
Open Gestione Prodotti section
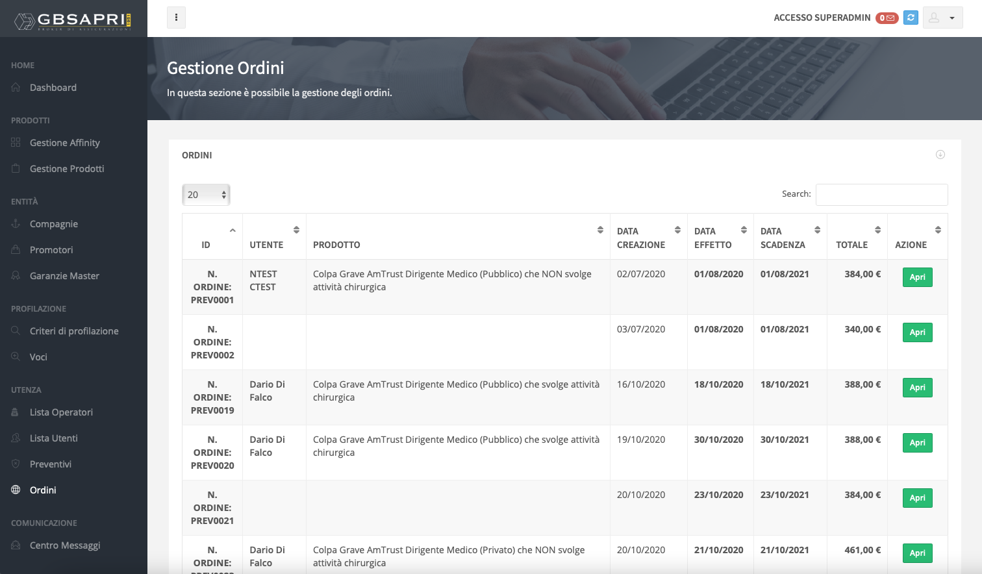(67, 168)
